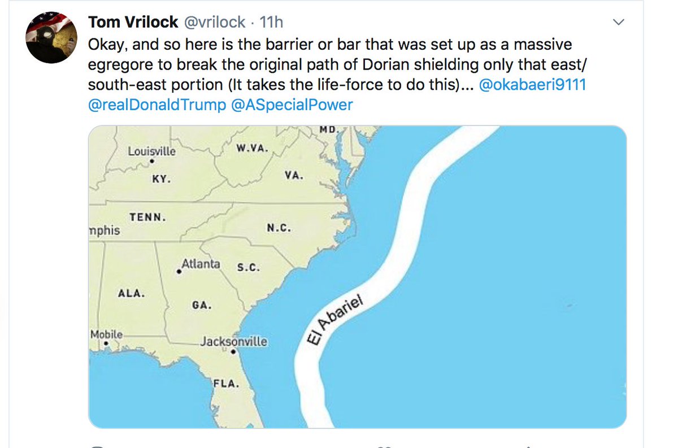Click the Atlanta city dot on map
This screenshot has height=448, width=678.
pyautogui.click(x=179, y=272)
